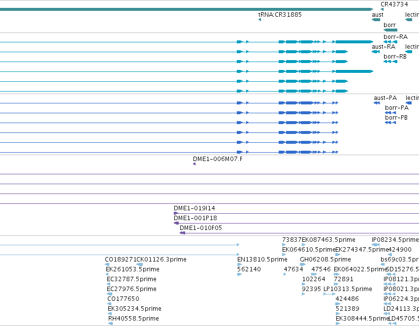This screenshot has width=419, height=326.
Task: Click the DME1-001P18 purple start arrow
Action: (x=176, y=223)
